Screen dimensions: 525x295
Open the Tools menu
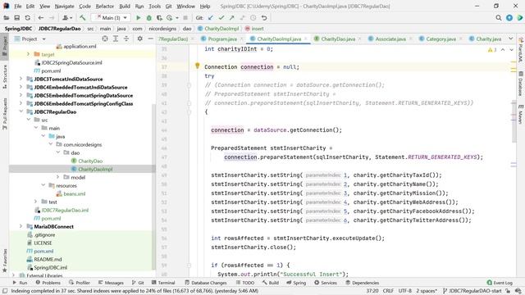coord(154,6)
